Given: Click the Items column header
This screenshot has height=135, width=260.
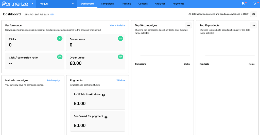Looking at the screenshot, I should click(252, 64).
